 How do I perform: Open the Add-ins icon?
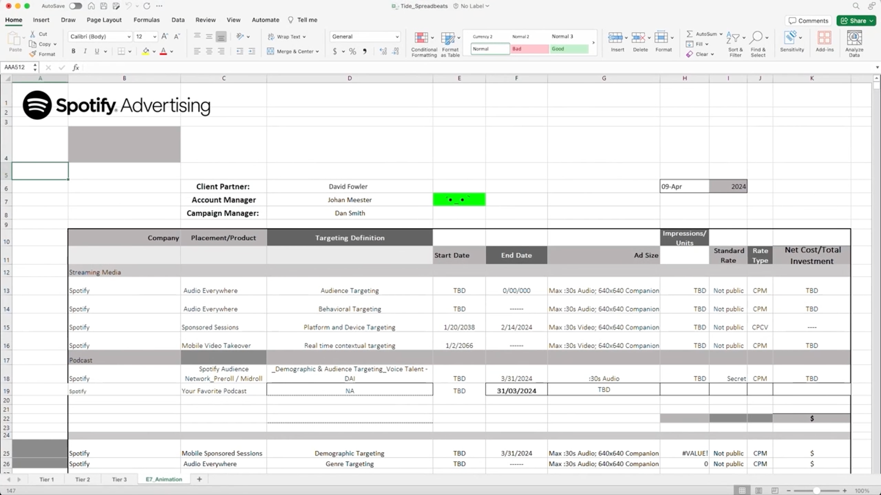pyautogui.click(x=824, y=38)
